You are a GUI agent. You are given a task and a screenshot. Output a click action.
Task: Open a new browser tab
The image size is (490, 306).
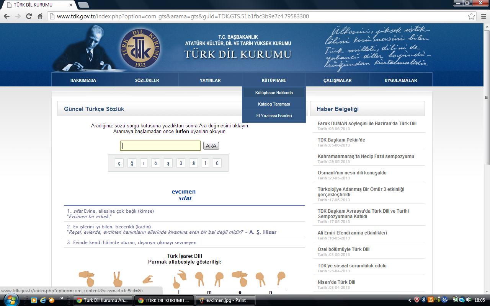click(x=83, y=5)
